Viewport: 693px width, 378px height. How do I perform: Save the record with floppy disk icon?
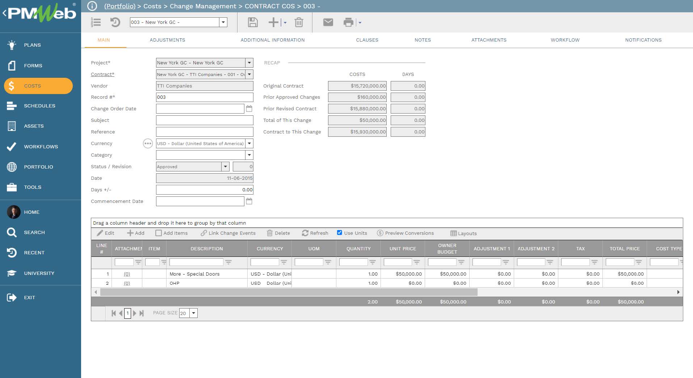pyautogui.click(x=253, y=22)
